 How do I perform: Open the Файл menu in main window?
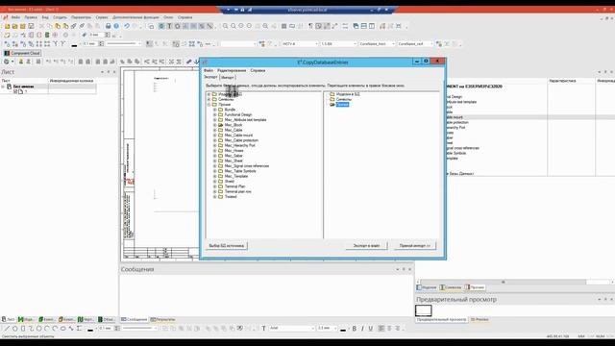pyautogui.click(x=15, y=17)
